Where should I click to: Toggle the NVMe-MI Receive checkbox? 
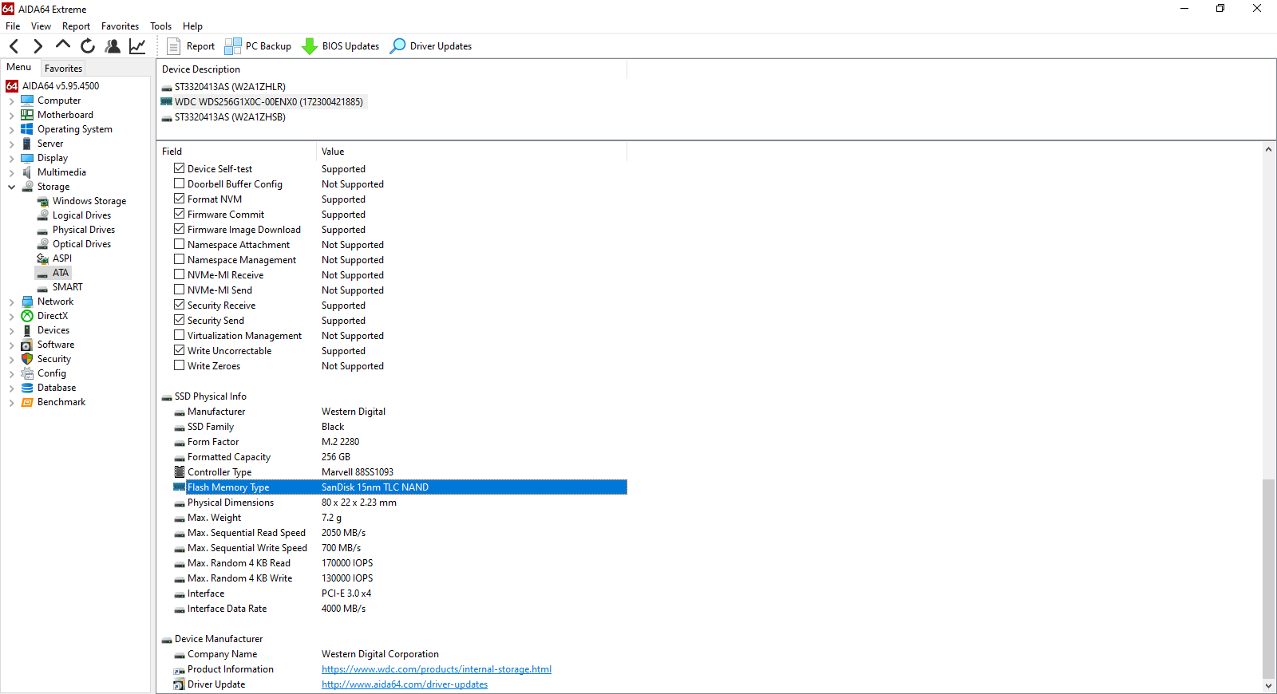pos(180,274)
